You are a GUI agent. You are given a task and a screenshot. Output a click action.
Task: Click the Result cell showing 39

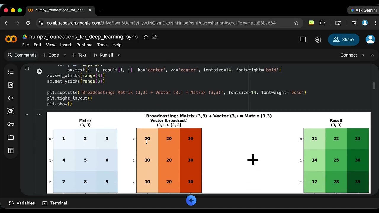tap(358, 182)
